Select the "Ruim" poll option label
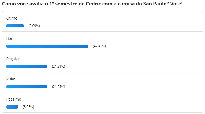205x114 pixels. 11,79
